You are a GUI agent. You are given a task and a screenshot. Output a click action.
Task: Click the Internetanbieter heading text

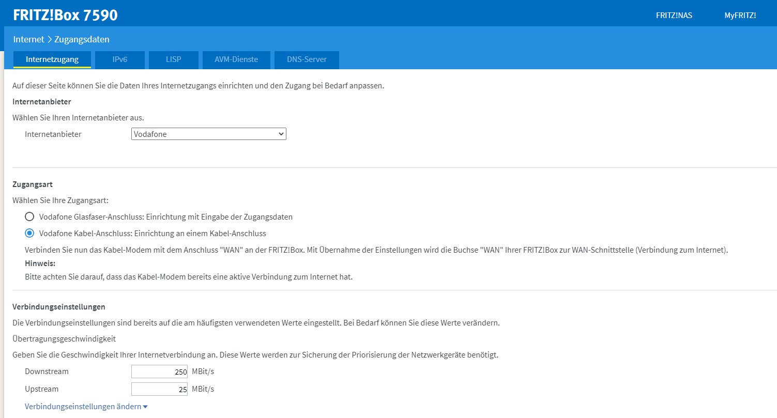coord(42,102)
